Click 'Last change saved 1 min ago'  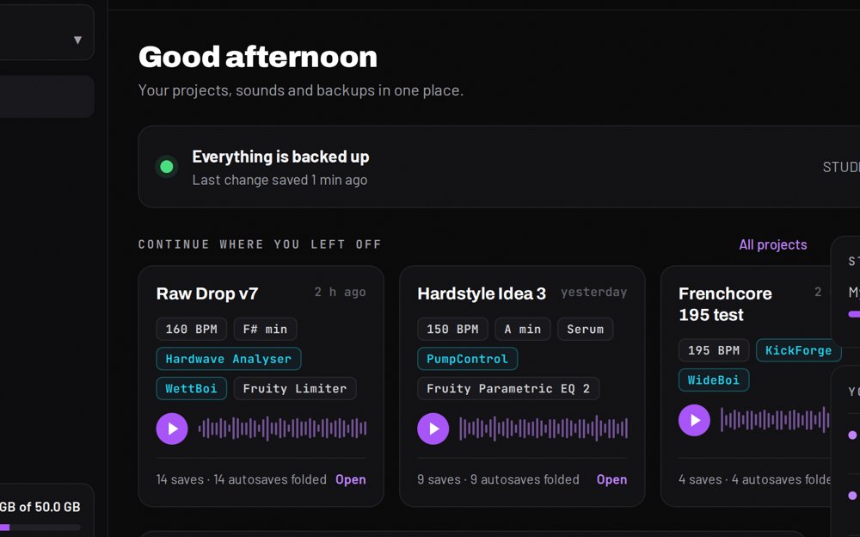click(279, 180)
